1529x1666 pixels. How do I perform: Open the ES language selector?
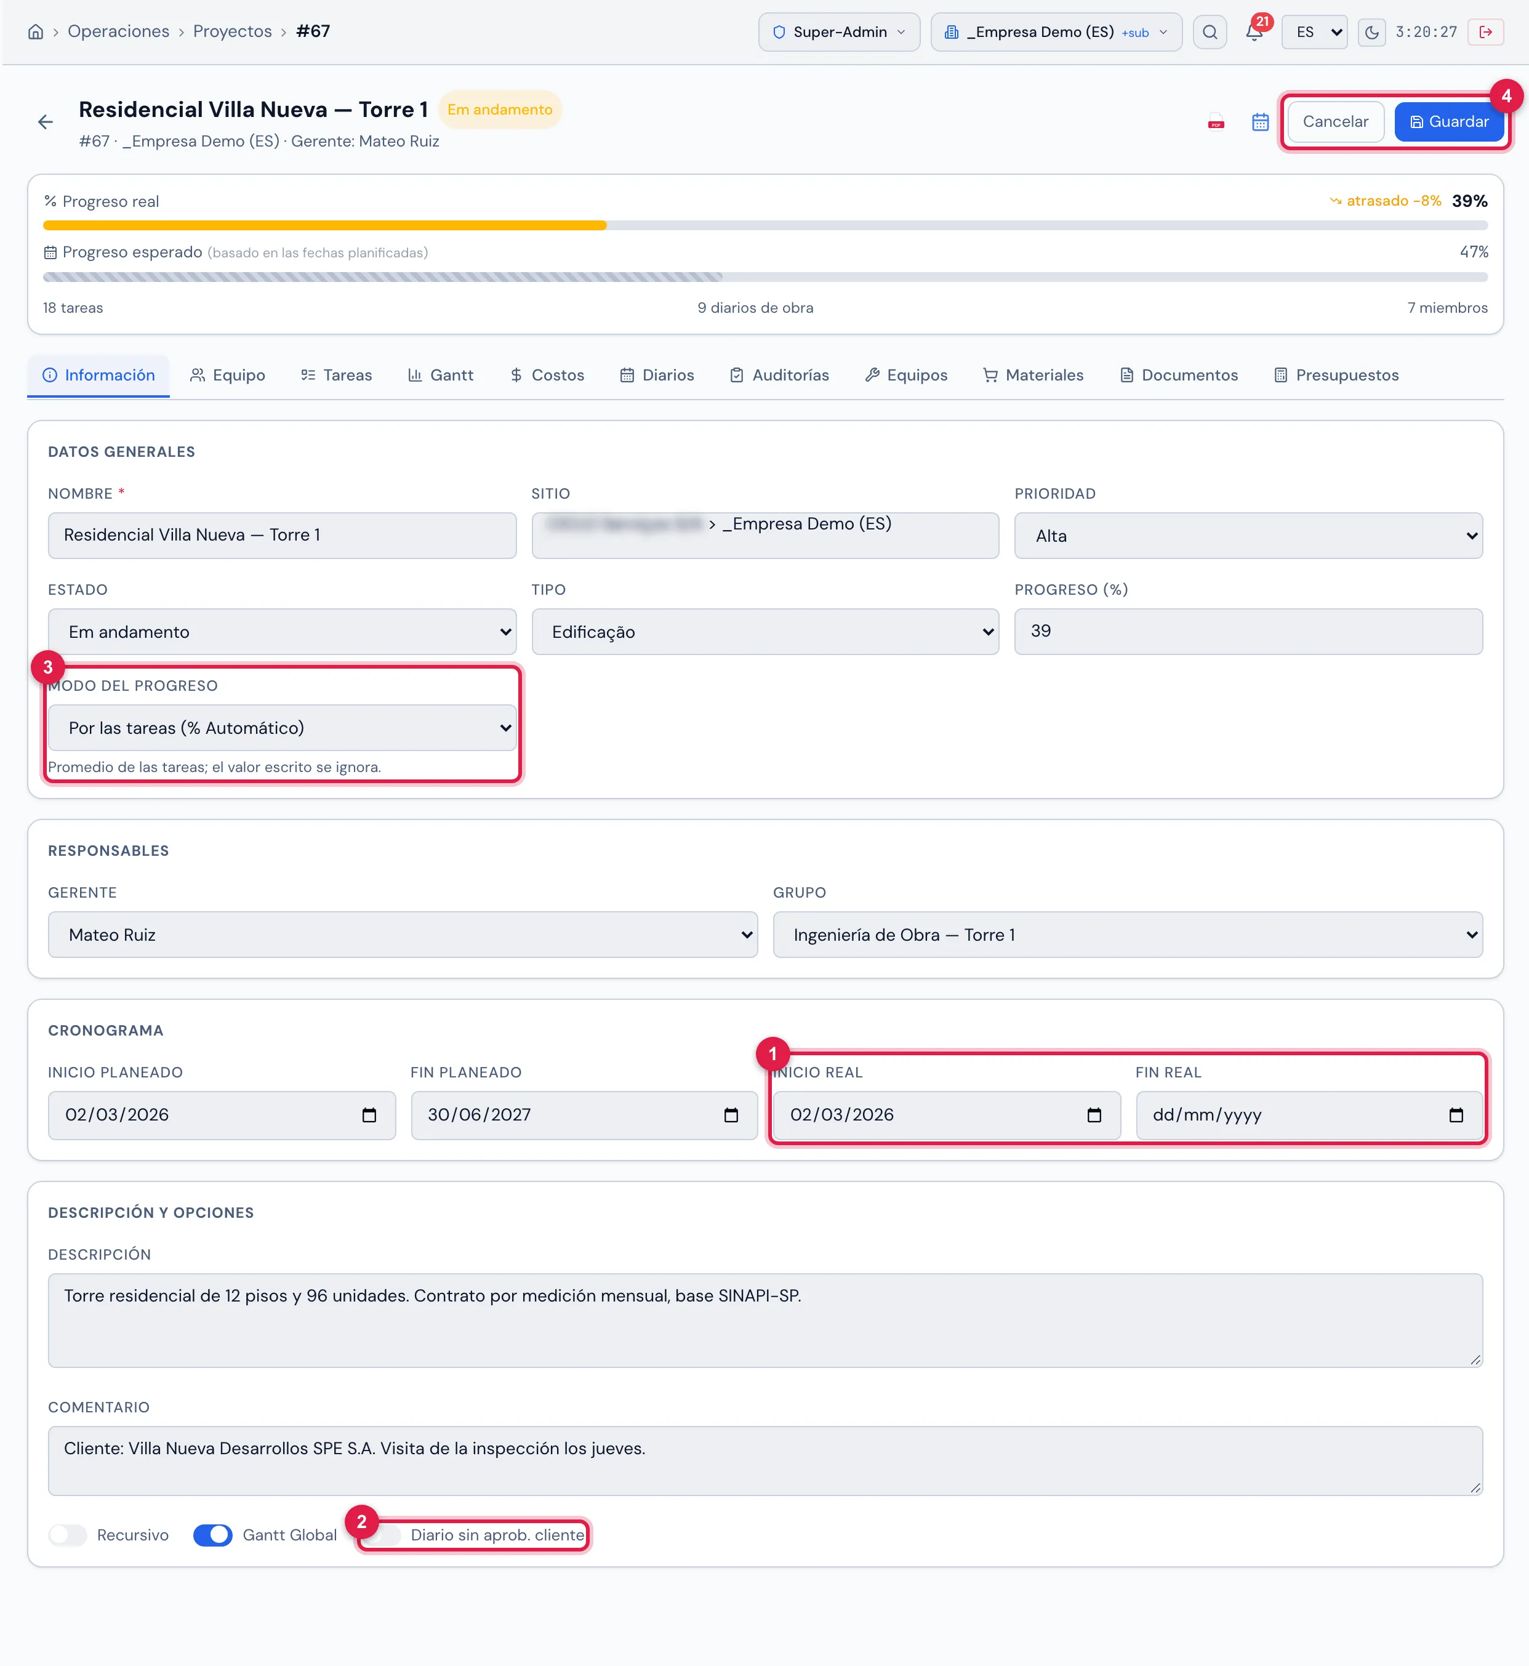tap(1315, 32)
